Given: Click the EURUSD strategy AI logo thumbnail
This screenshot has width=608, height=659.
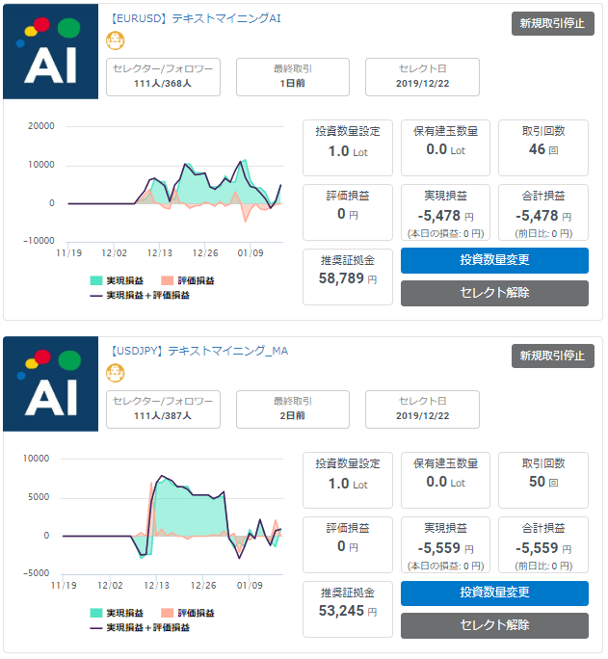Looking at the screenshot, I should 50,51.
